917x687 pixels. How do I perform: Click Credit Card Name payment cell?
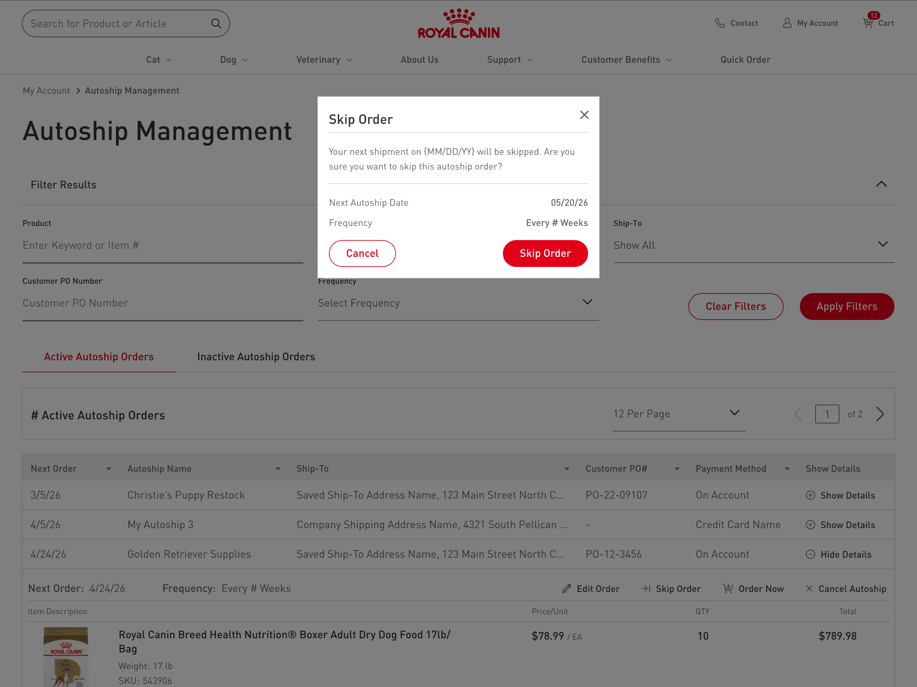tap(738, 524)
